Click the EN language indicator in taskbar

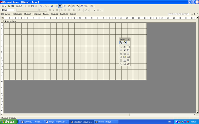click(169, 122)
